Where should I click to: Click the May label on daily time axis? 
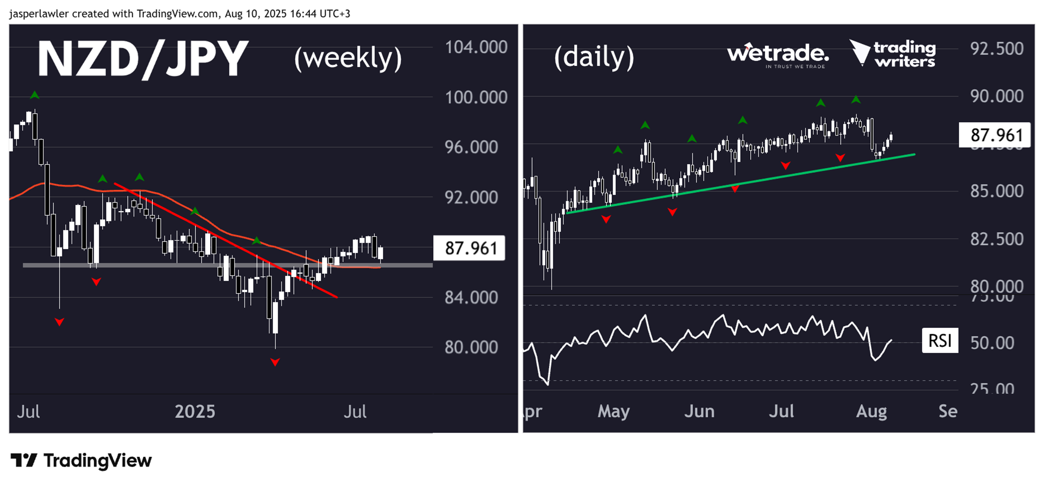[613, 411]
